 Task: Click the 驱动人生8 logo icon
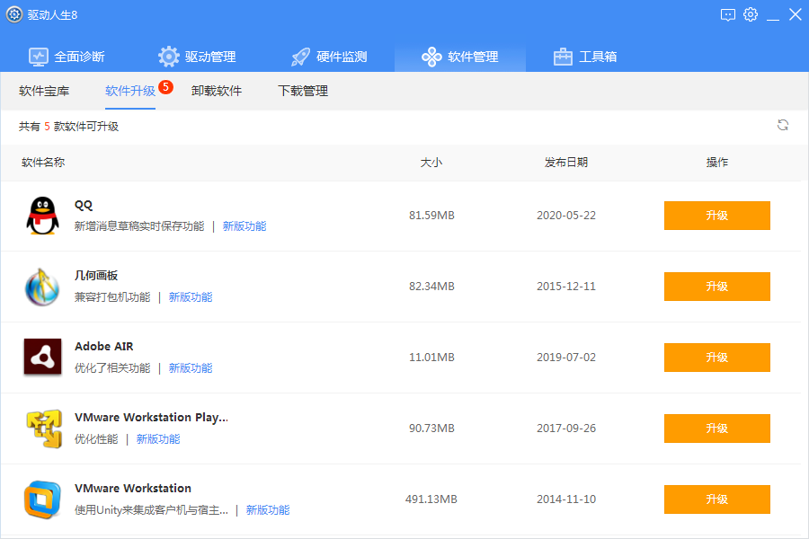[14, 14]
